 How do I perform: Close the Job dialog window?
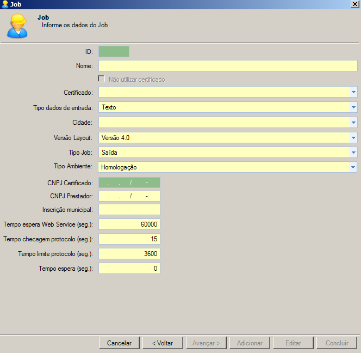pos(354,4)
